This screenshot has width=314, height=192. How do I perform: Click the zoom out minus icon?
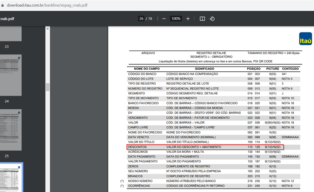tap(164, 18)
